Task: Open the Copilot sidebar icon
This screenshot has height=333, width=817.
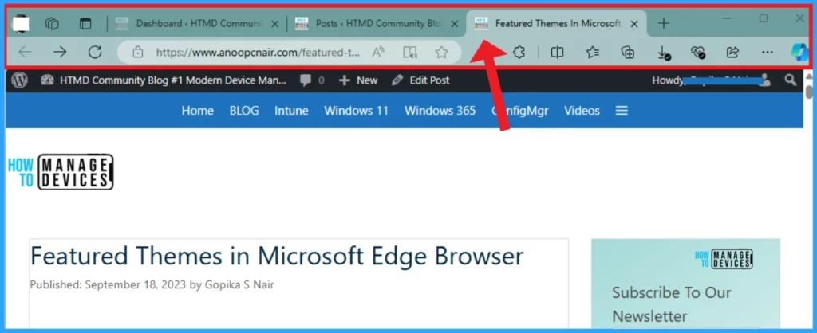Action: point(799,52)
